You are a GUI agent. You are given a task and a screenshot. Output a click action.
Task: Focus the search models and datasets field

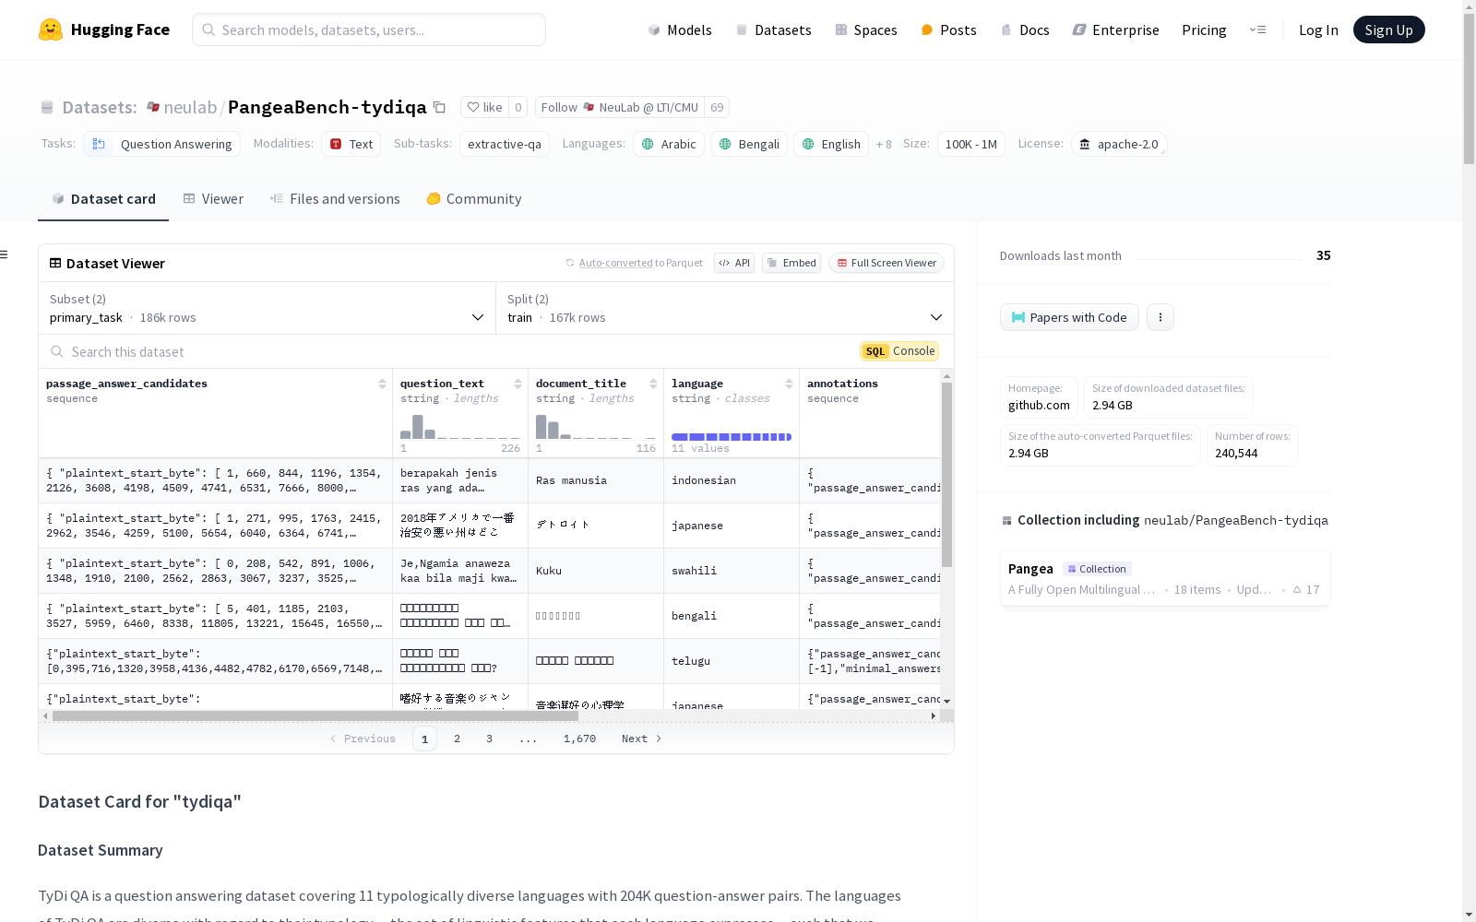coord(369,30)
